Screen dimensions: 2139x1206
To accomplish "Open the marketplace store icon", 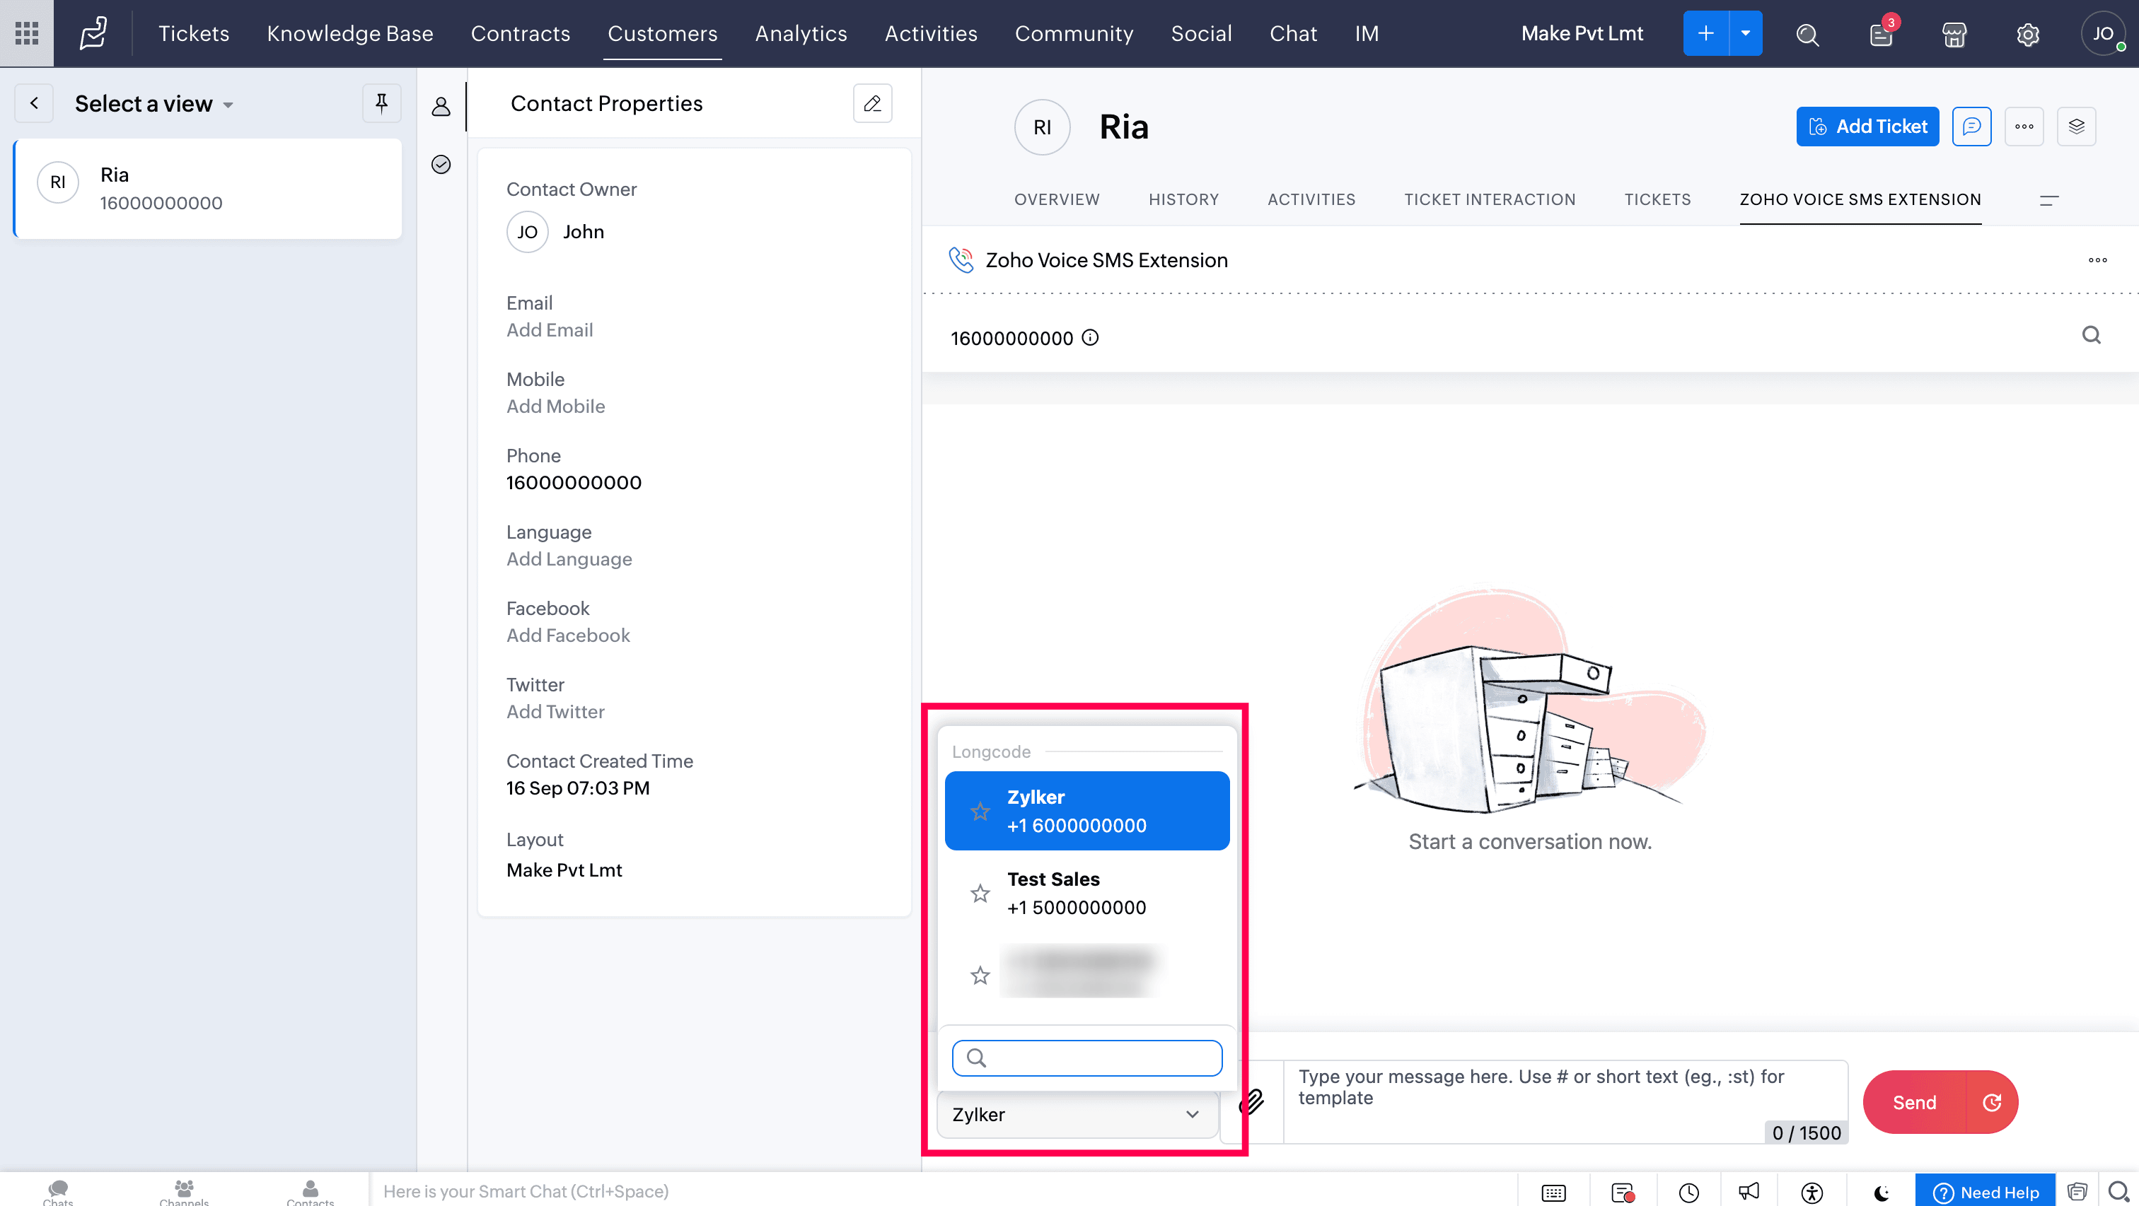I will pyautogui.click(x=1954, y=34).
